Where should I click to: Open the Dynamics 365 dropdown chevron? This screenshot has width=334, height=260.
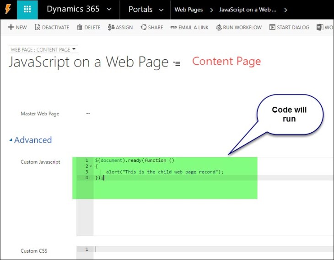click(x=109, y=10)
